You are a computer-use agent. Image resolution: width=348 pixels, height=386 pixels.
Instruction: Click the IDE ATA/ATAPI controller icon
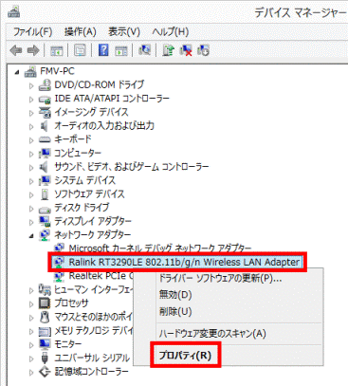[45, 99]
